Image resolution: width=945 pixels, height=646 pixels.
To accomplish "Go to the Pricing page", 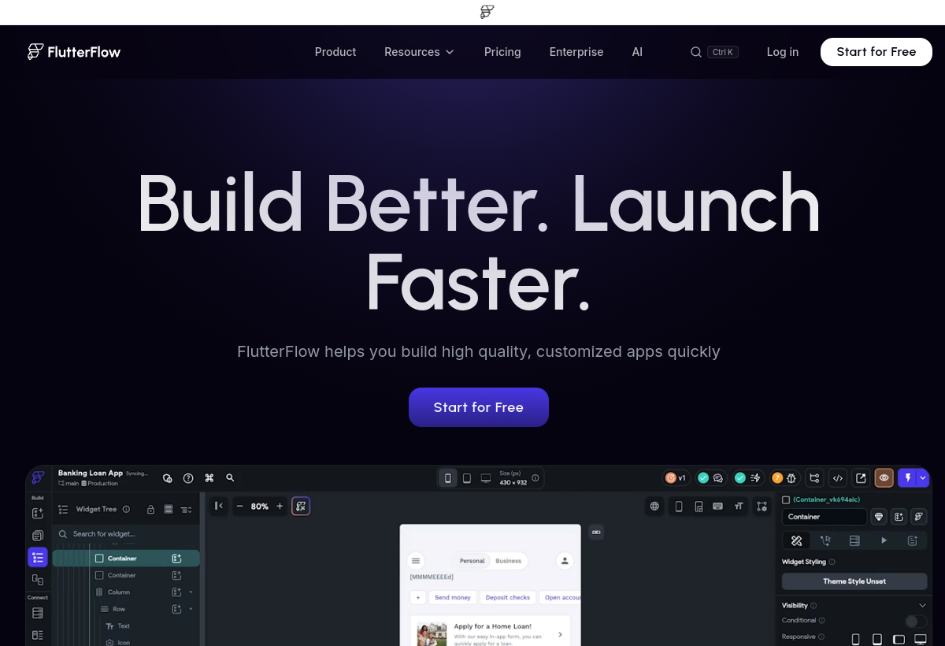I will coord(502,52).
